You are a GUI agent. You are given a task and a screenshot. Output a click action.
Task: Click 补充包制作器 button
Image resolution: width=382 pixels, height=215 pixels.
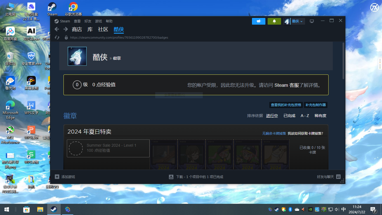[x=316, y=105]
